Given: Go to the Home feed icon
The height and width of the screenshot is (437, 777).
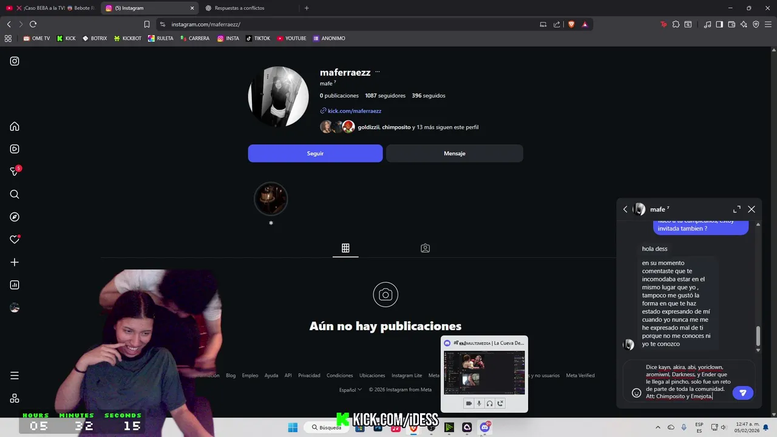Looking at the screenshot, I should (x=15, y=126).
